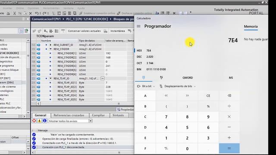This screenshot has width=276, height=155.
Task: Click the right bit shift >> key
Action: click(187, 96)
